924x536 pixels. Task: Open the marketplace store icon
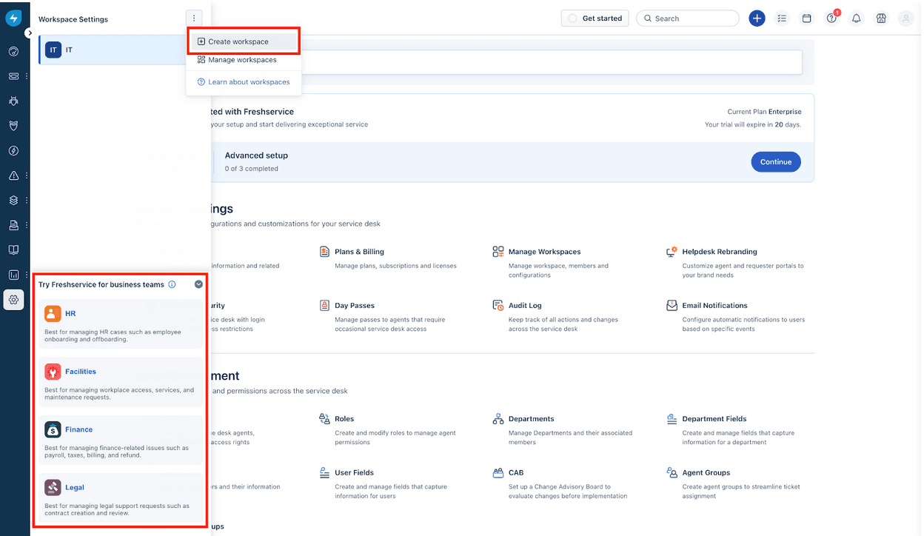click(881, 19)
